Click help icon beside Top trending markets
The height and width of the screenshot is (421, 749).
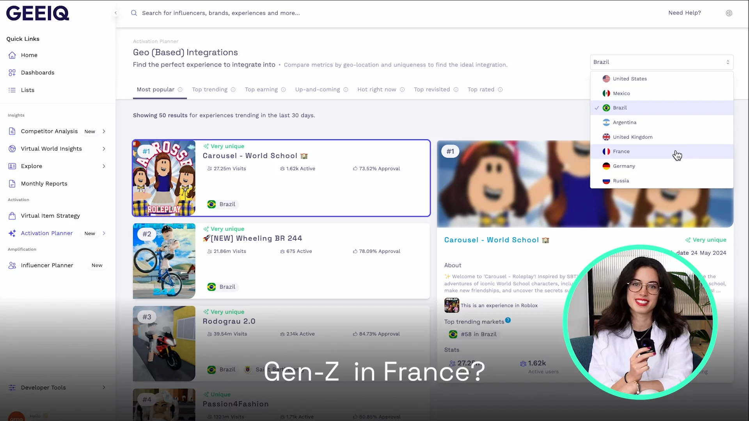[x=508, y=320]
